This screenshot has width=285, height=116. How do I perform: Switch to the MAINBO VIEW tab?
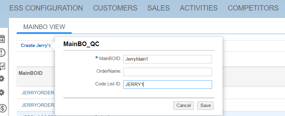[x=44, y=27]
